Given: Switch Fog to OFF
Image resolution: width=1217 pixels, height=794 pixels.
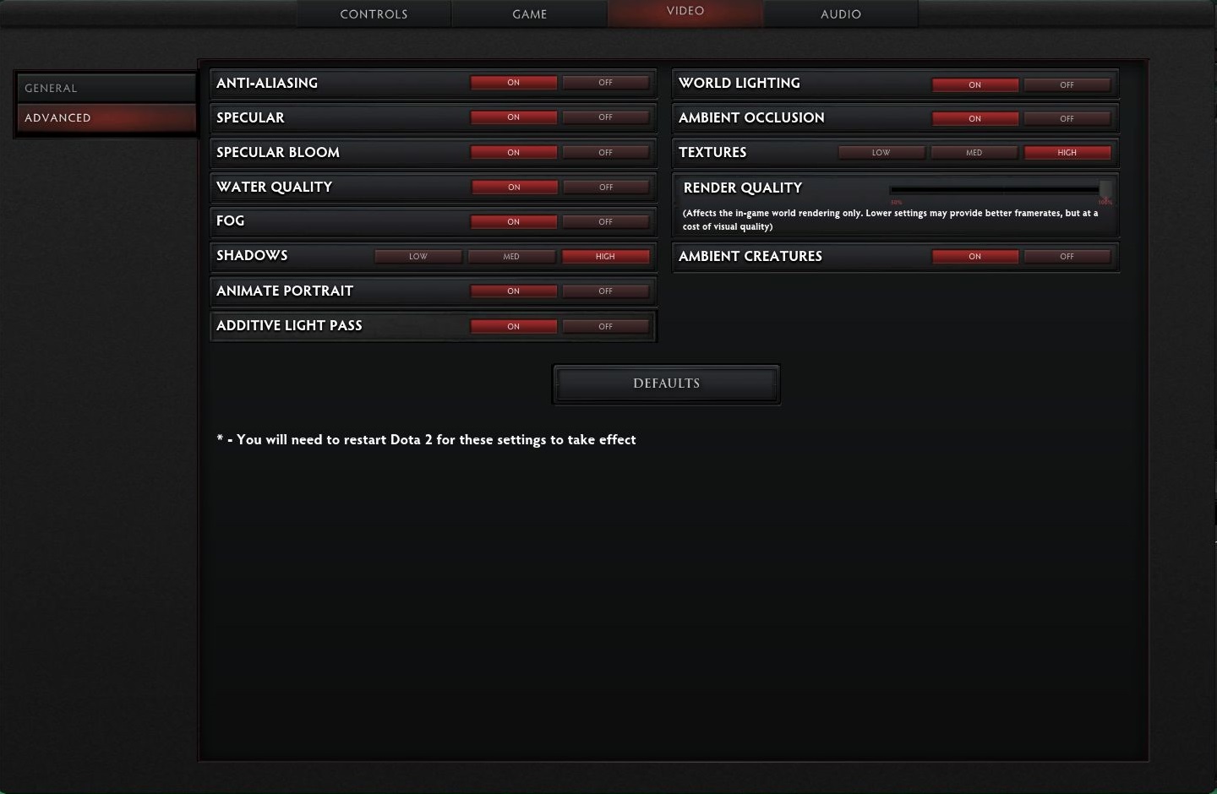Looking at the screenshot, I should pyautogui.click(x=606, y=222).
